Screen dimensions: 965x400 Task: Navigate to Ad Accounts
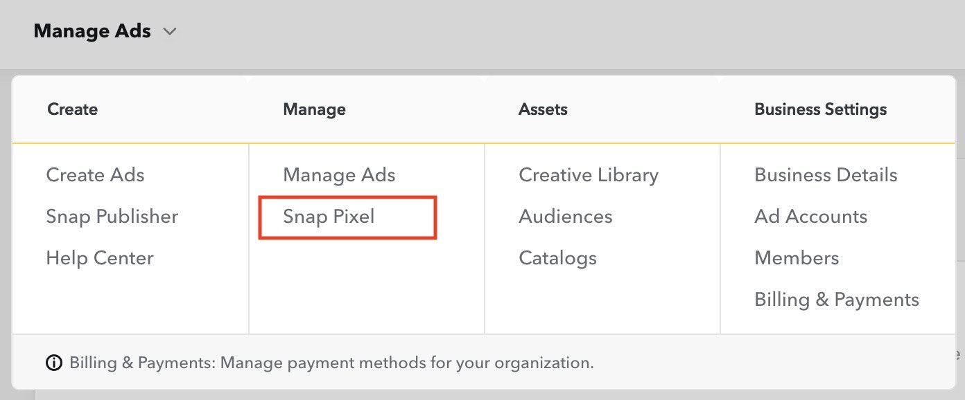pos(810,217)
